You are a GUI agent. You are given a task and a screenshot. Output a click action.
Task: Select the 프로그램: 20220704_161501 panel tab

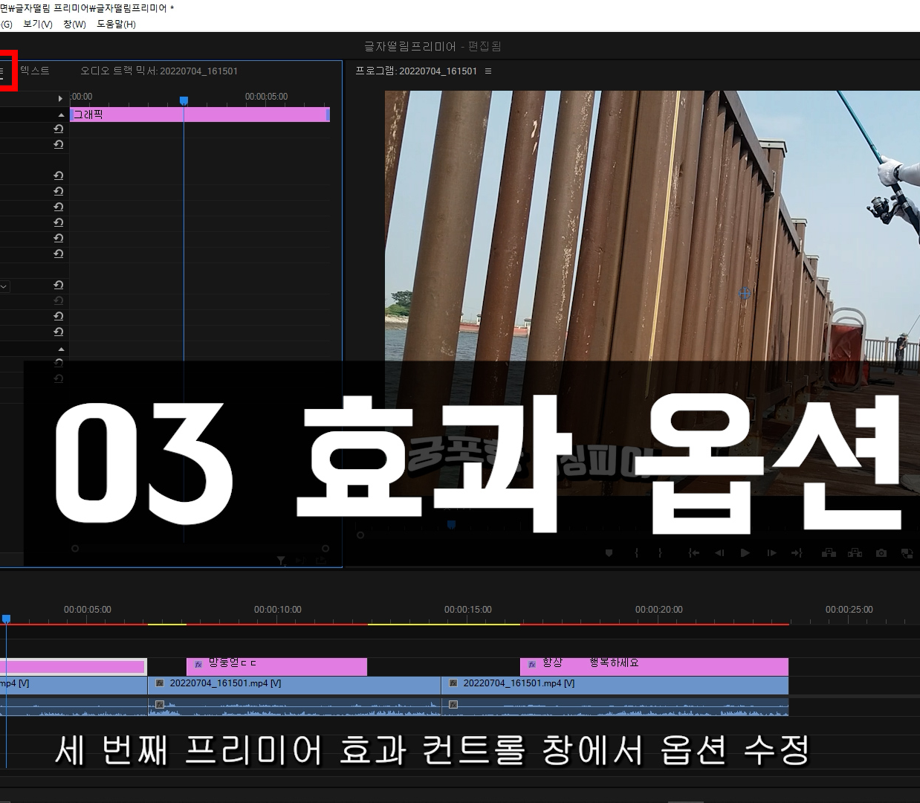click(416, 71)
